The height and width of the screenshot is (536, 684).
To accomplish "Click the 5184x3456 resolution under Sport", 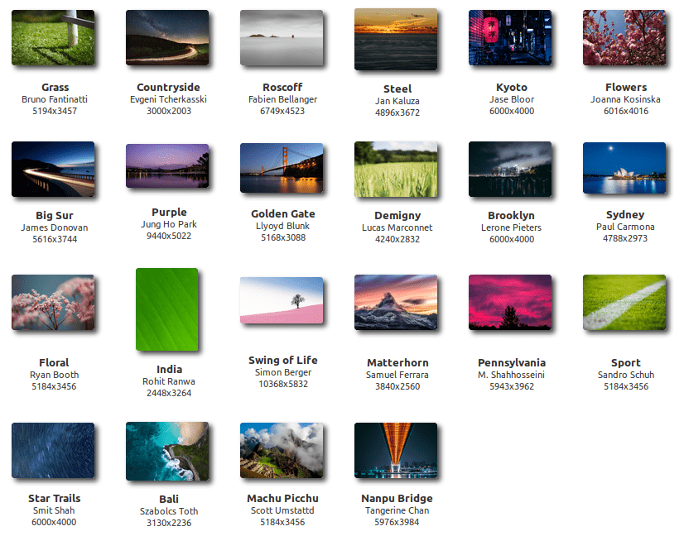I will tap(625, 386).
